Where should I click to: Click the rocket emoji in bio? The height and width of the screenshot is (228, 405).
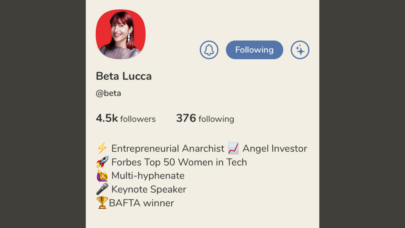tap(102, 162)
